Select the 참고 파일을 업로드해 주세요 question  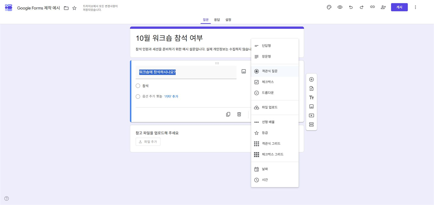pyautogui.click(x=157, y=133)
